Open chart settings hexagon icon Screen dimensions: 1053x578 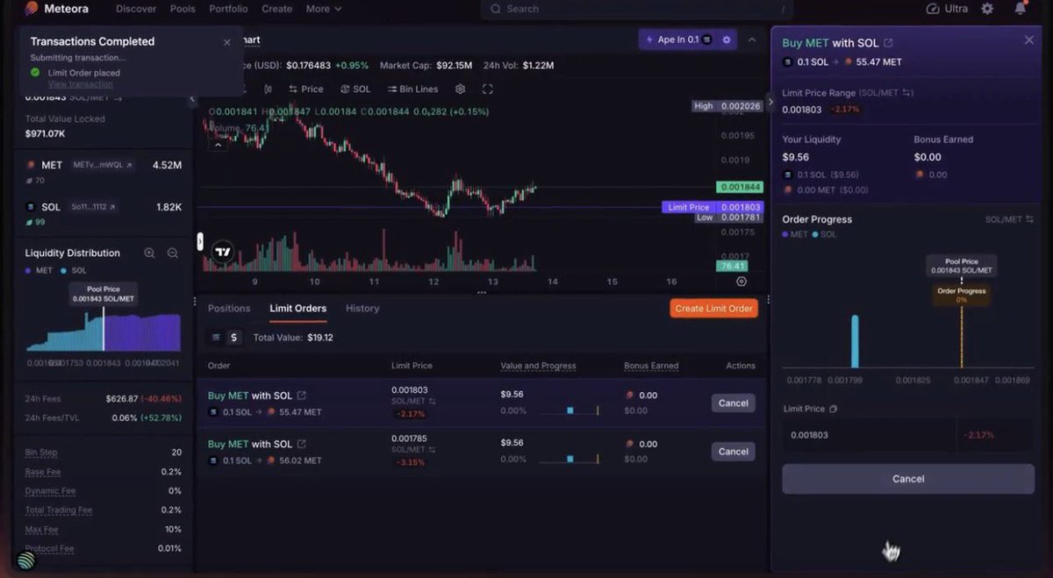pos(460,89)
